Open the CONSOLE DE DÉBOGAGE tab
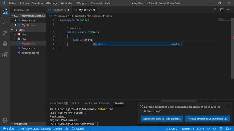The width and height of the screenshot is (234, 131). pos(97,103)
